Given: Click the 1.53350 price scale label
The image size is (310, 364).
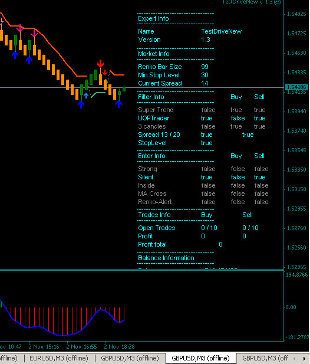Looking at the screenshot, I should coord(296,170).
